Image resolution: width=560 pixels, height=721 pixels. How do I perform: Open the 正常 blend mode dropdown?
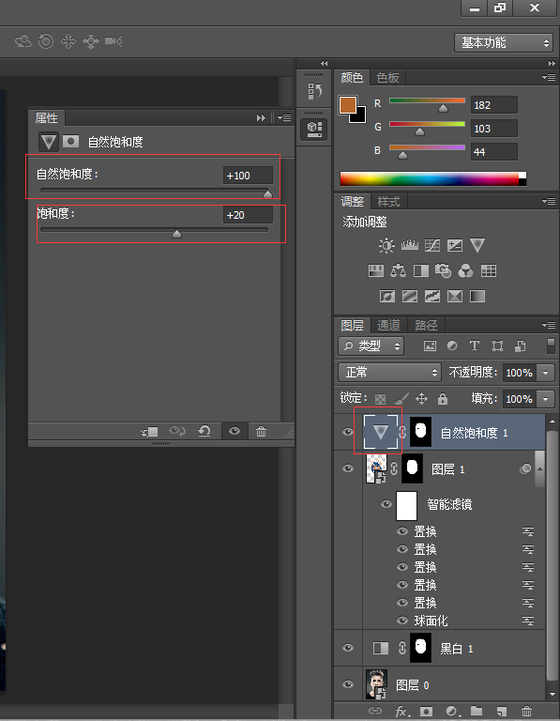coord(389,372)
